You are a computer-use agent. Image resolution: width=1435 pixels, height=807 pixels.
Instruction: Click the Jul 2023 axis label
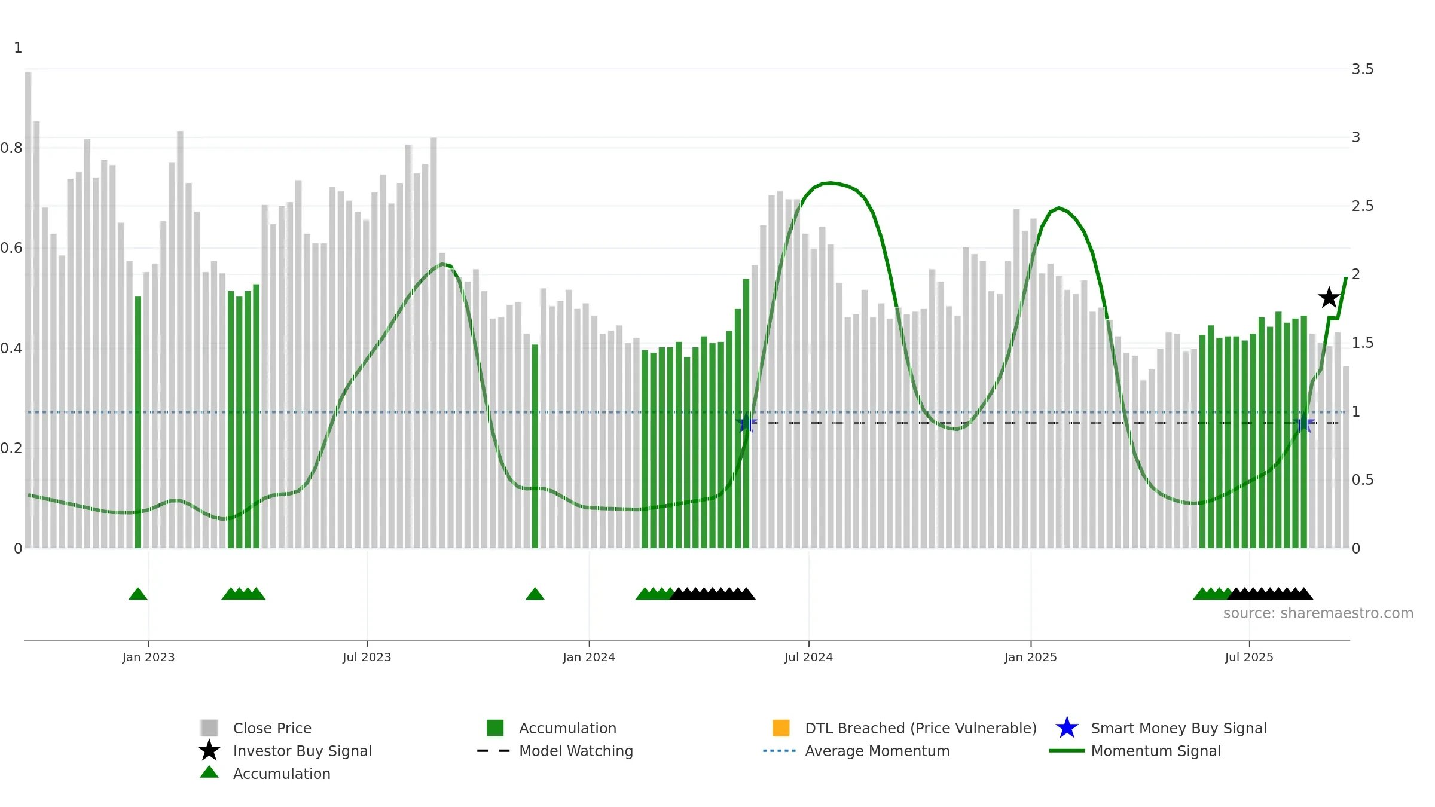367,657
